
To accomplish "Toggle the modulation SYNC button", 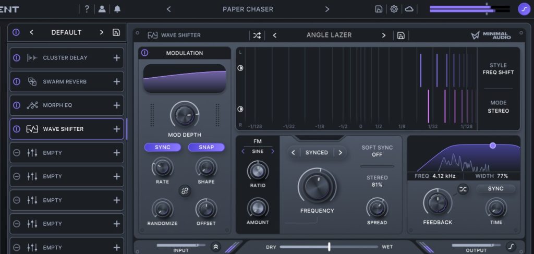I will click(163, 147).
